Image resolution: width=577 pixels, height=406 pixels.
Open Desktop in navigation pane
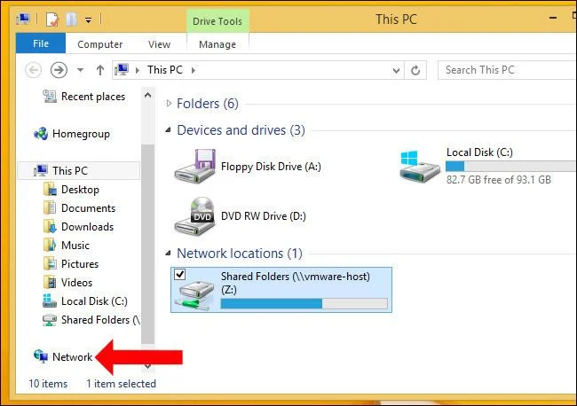71,190
